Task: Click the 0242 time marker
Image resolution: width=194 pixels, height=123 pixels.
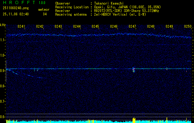Action: tap(40, 26)
